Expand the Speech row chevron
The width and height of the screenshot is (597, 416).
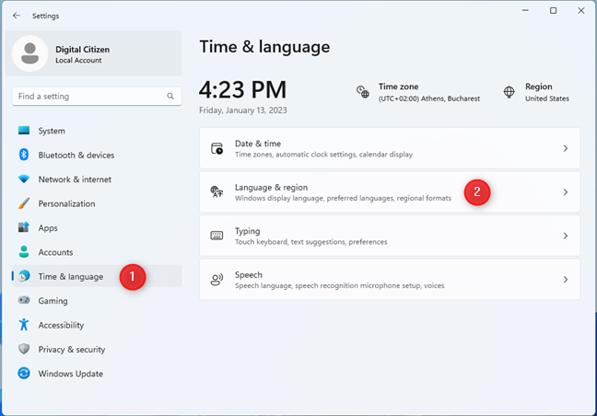(566, 280)
